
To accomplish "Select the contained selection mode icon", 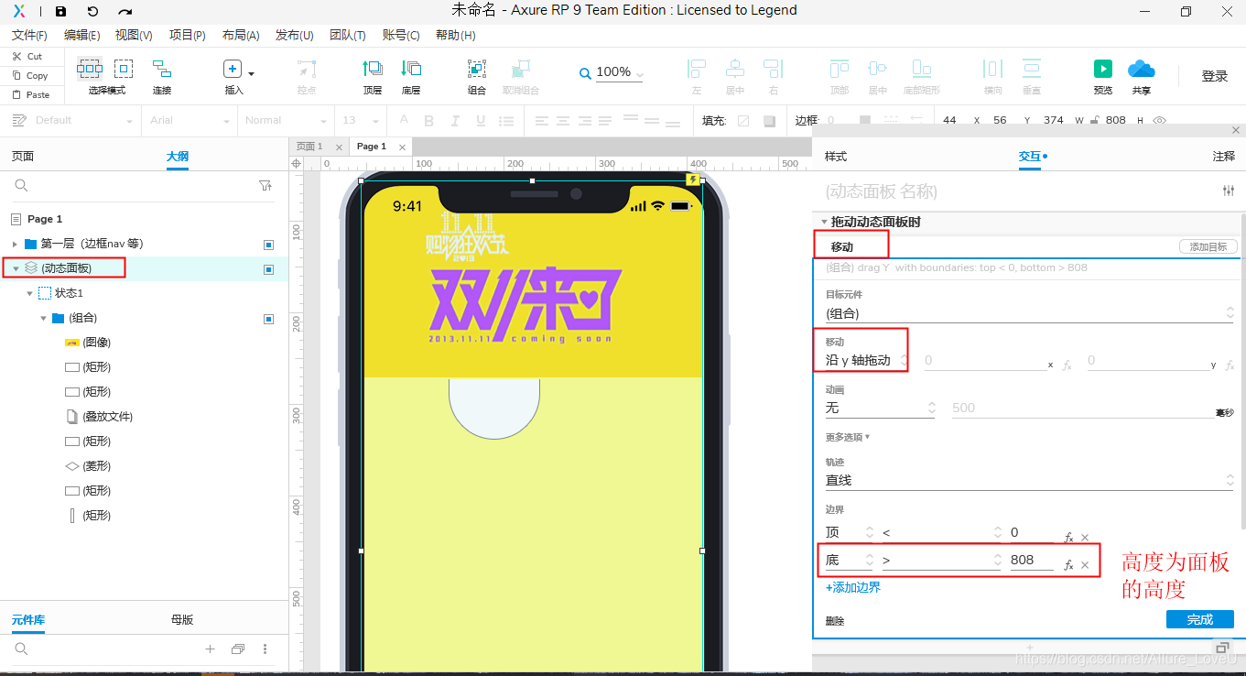I will coord(124,69).
